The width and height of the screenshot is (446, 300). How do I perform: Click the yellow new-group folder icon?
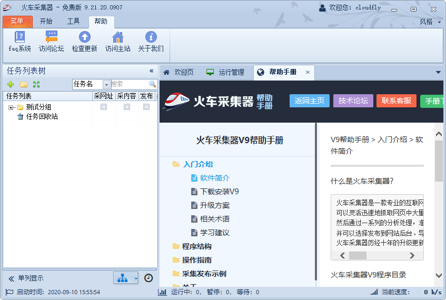pos(24,84)
